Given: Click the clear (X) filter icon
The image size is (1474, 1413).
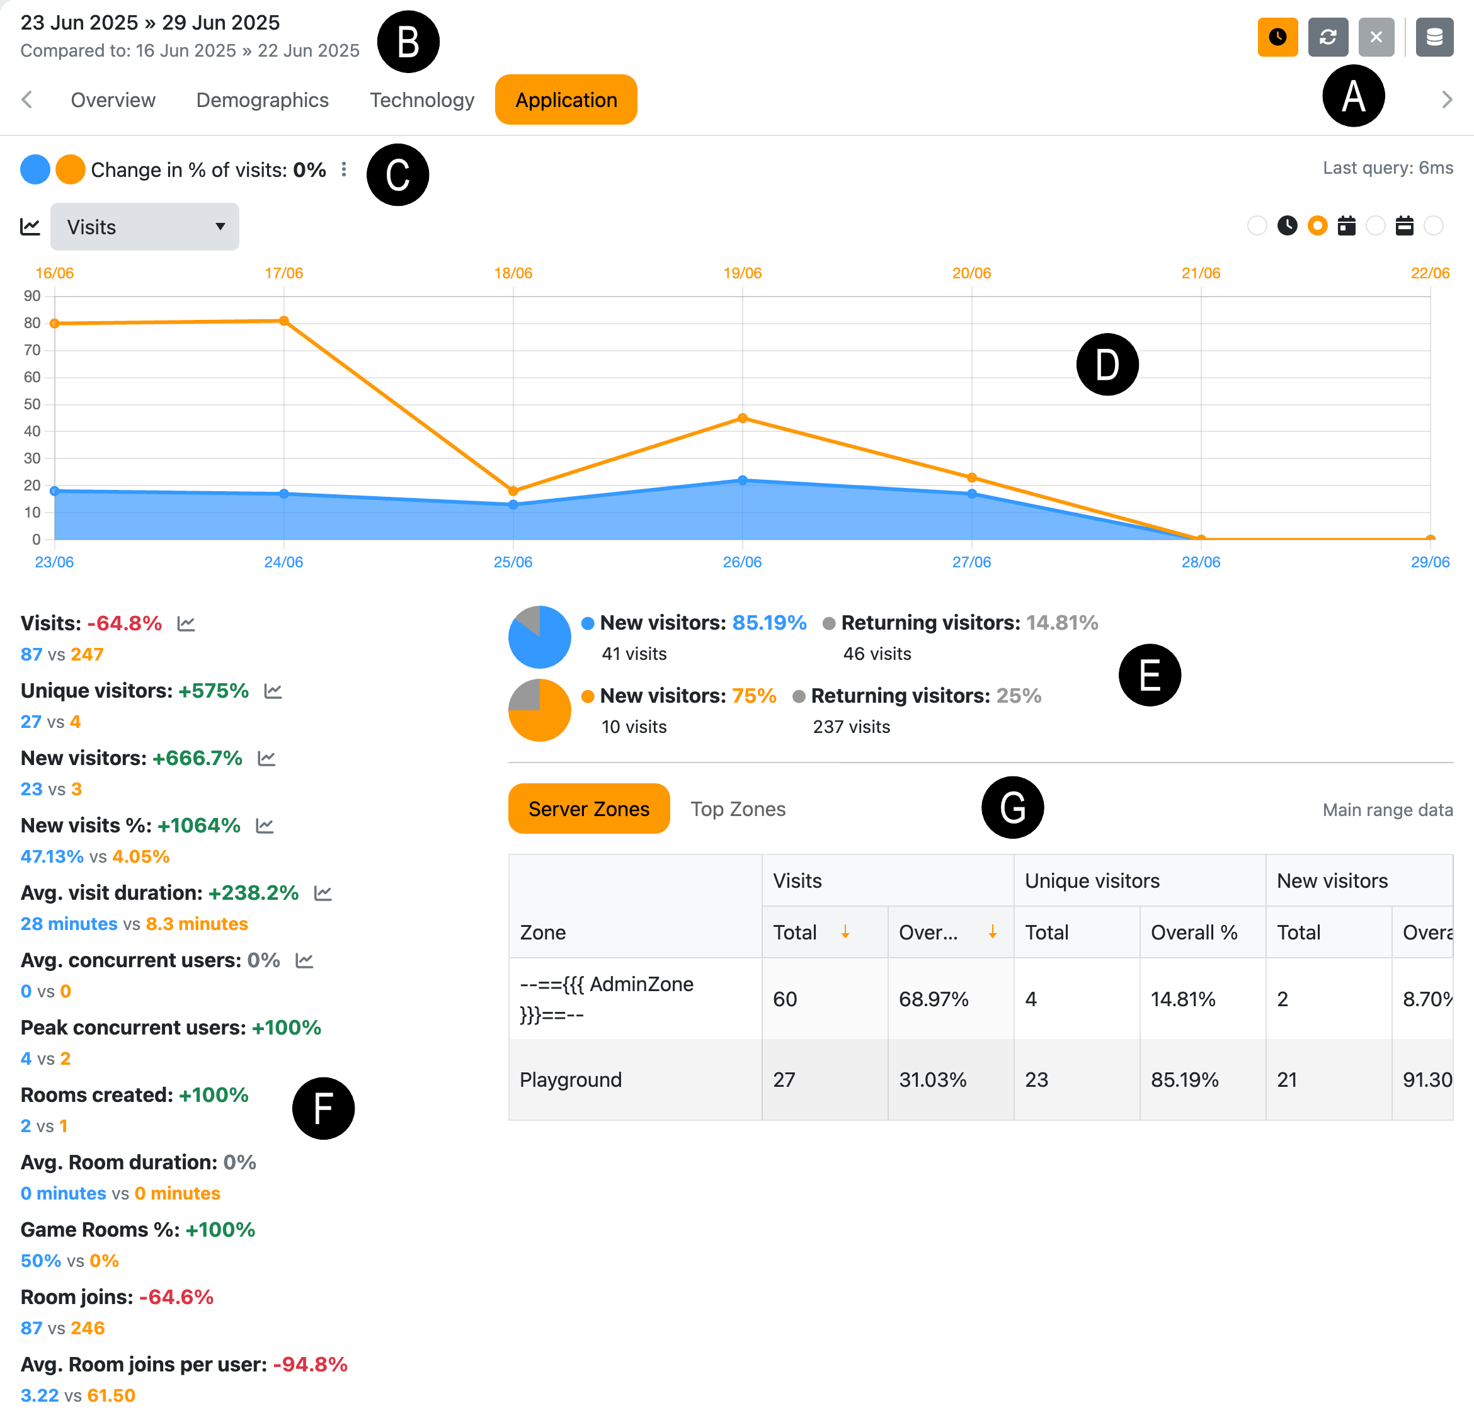Looking at the screenshot, I should (x=1376, y=37).
